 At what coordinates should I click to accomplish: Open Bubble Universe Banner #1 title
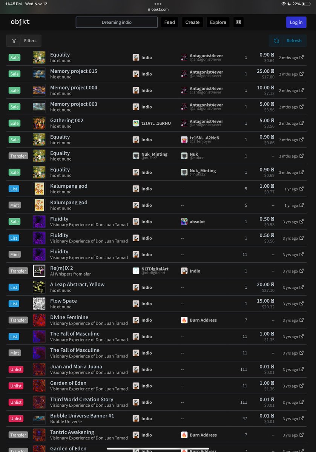82,416
